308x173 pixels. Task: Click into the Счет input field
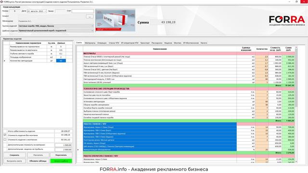pos(82,11)
